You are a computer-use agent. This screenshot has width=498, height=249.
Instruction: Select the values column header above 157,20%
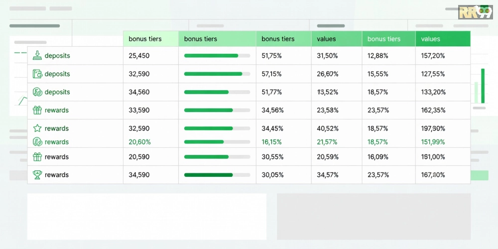pyautogui.click(x=430, y=39)
